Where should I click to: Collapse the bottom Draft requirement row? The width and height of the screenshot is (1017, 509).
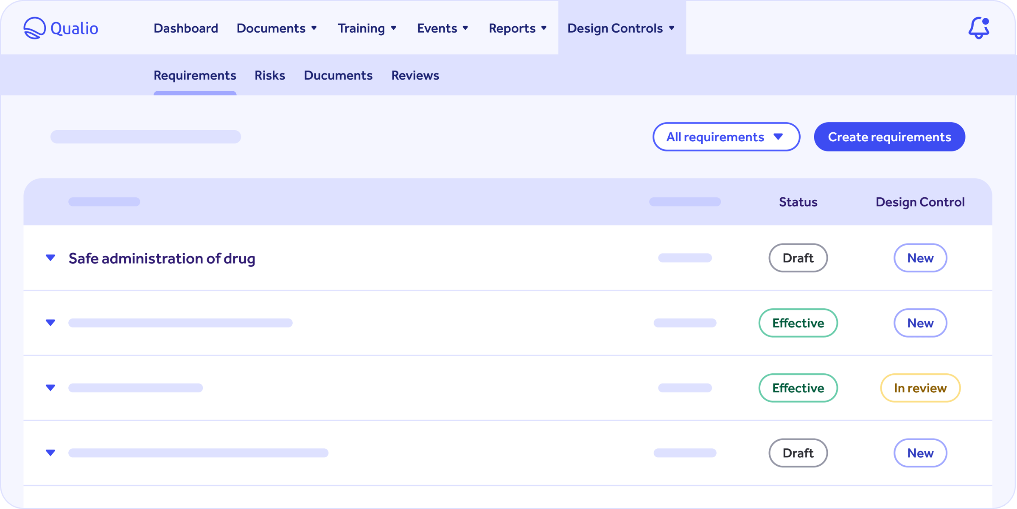tap(50, 453)
